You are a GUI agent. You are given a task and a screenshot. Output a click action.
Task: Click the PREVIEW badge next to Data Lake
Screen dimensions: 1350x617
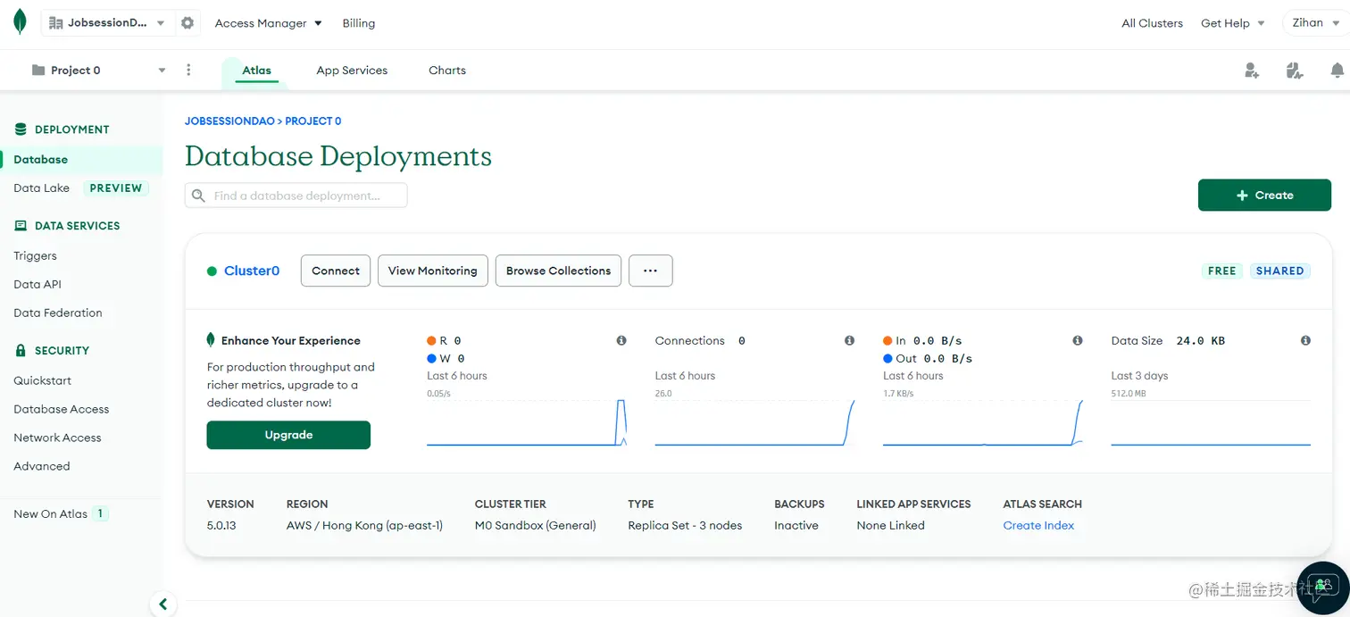tap(116, 188)
